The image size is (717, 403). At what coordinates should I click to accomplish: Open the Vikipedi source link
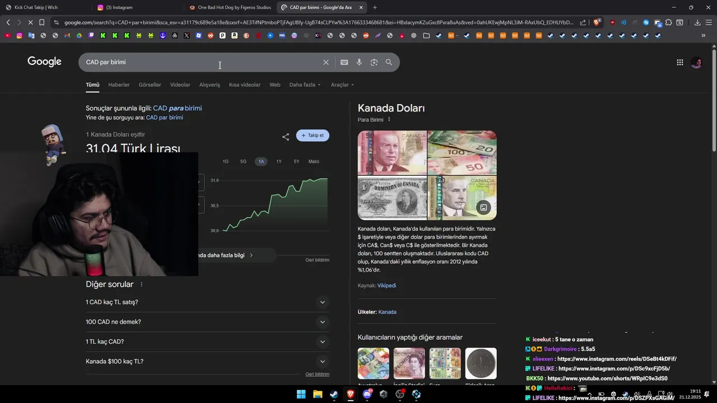[x=387, y=285]
